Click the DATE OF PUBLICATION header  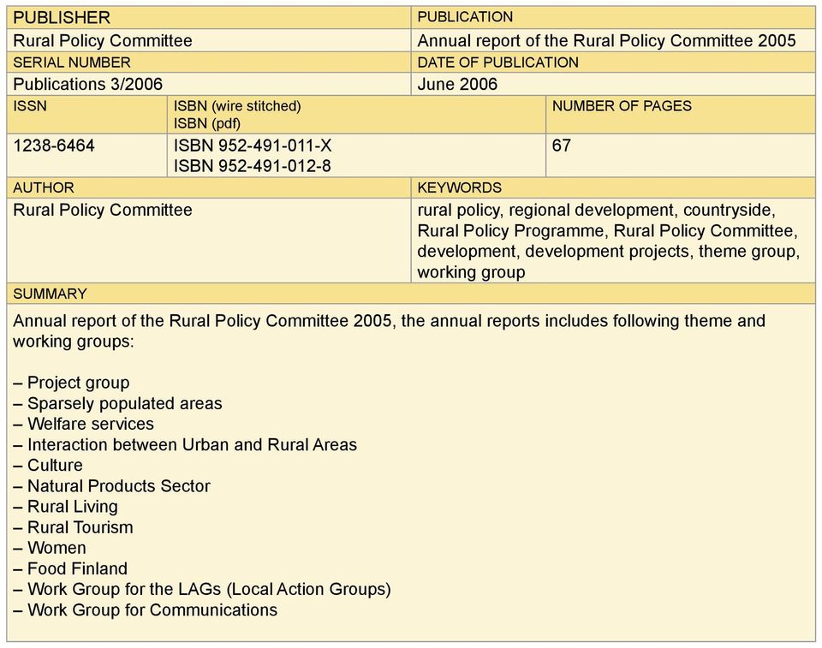coord(613,62)
